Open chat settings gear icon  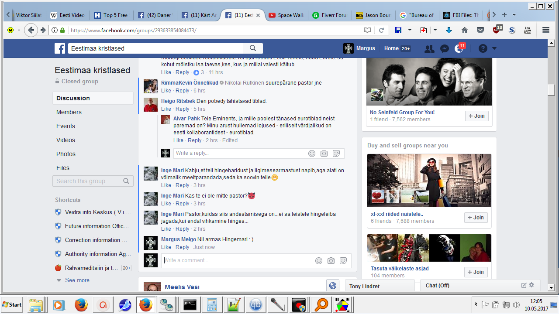point(531,285)
